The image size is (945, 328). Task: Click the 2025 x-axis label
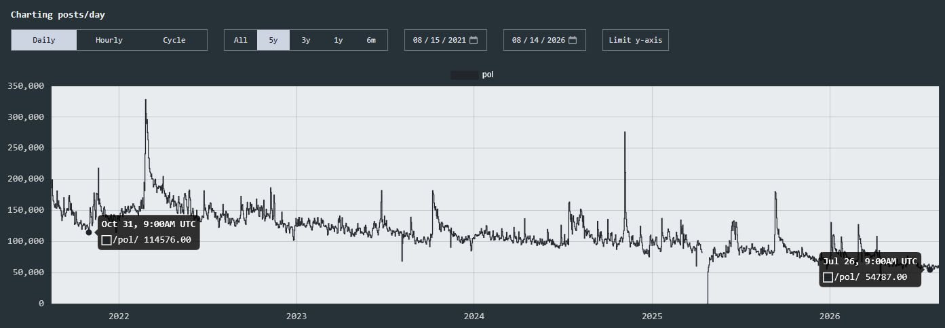pos(652,316)
